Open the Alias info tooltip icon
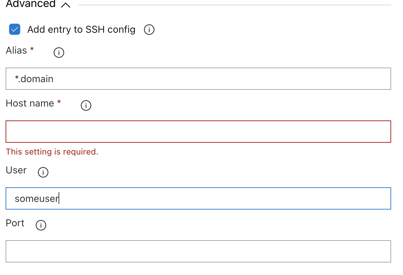Viewport: 403px width, 275px height. pos(59,53)
